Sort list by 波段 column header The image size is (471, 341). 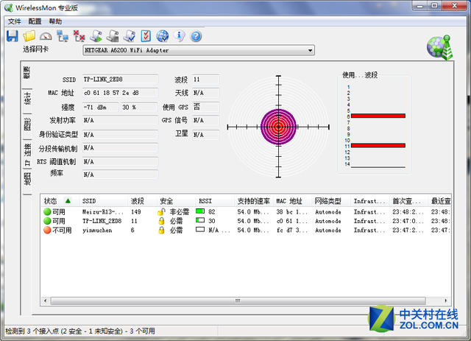(x=142, y=201)
